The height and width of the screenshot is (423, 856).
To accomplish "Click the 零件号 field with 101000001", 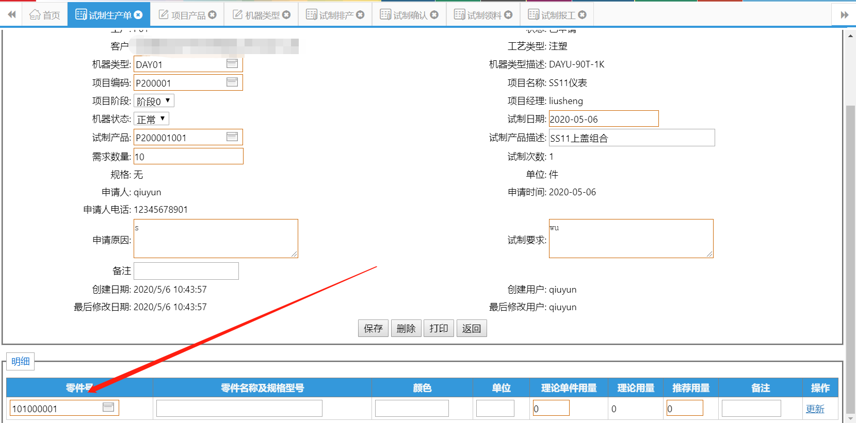I will pos(64,408).
